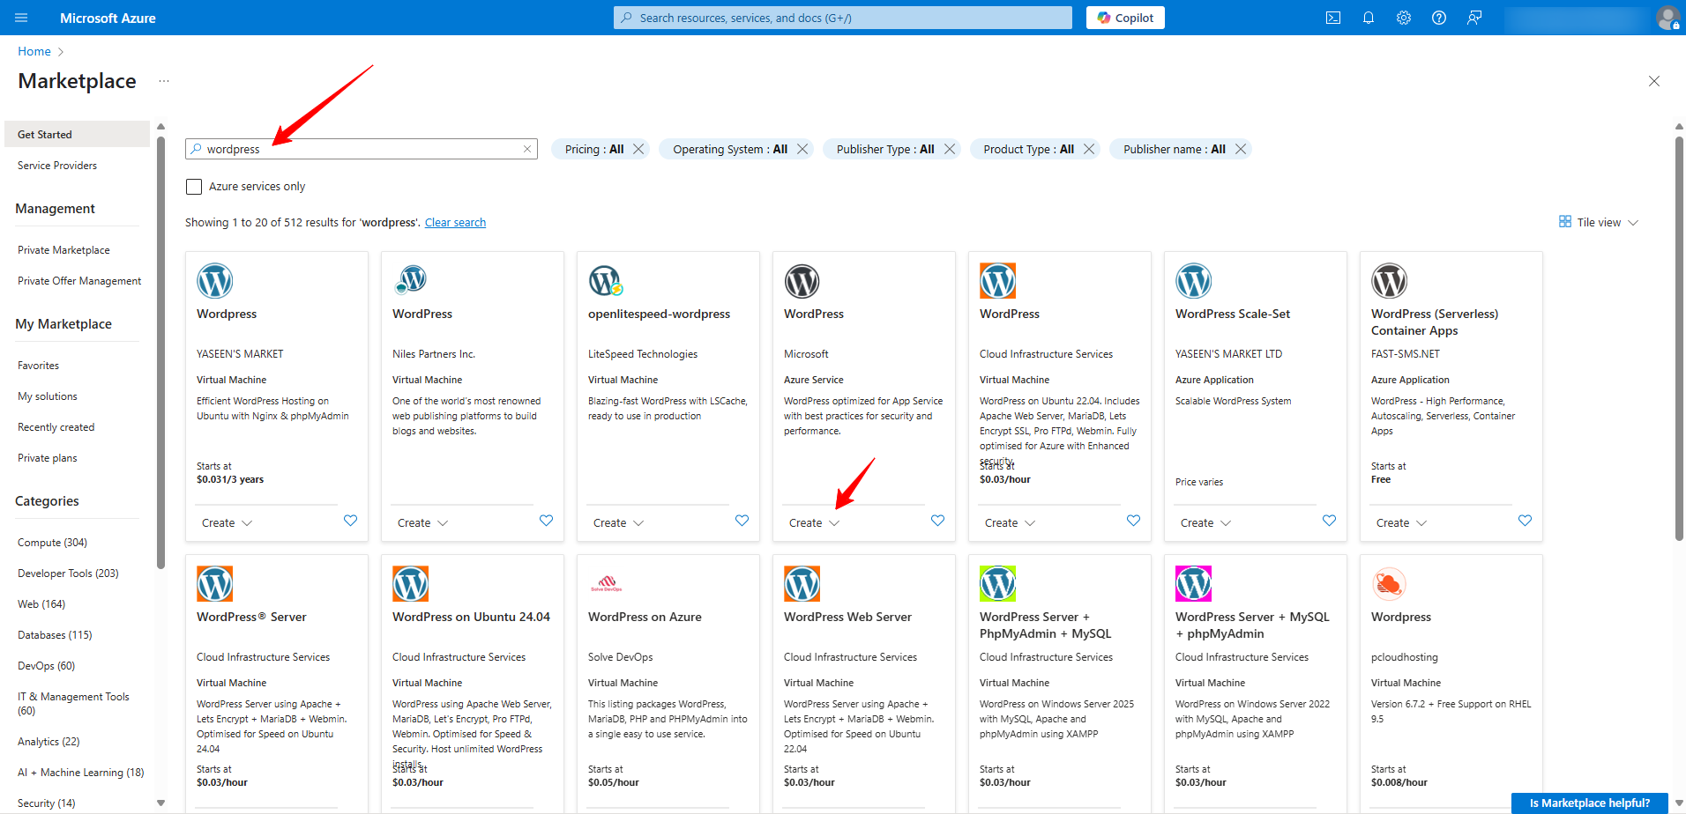Remove the Publisher Type filter chip
Viewport: 1686px width, 814px height.
coord(950,149)
